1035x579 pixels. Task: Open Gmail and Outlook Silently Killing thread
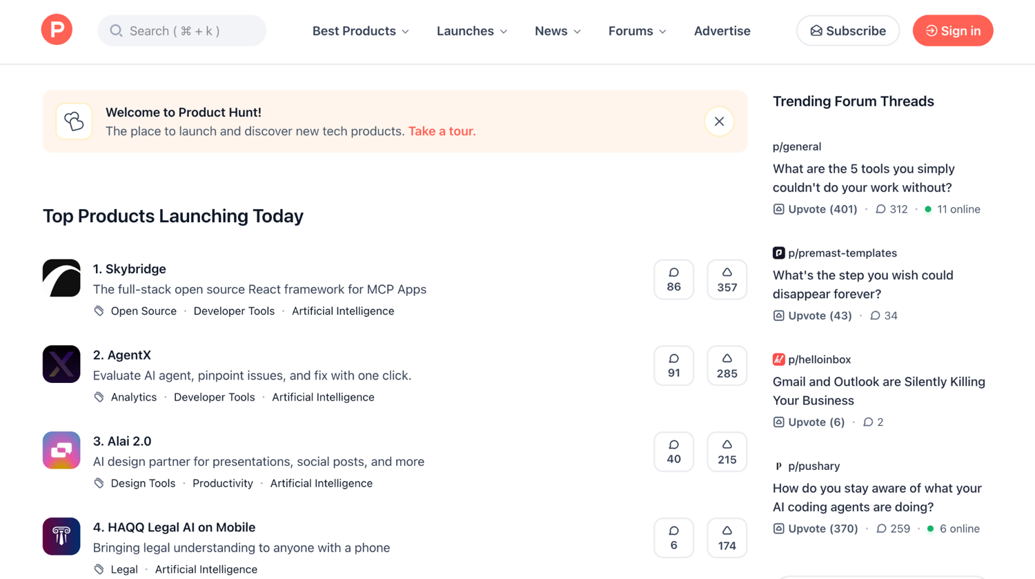tap(879, 391)
